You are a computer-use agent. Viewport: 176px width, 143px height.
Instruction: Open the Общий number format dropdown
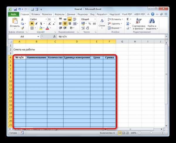[x=95, y=19]
